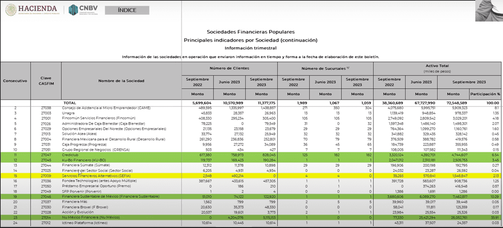Select the Consecutivo column header

pos(15,81)
